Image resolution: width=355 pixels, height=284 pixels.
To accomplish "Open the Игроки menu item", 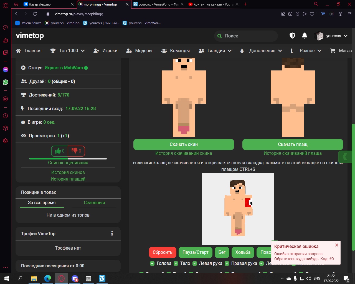I will [106, 50].
